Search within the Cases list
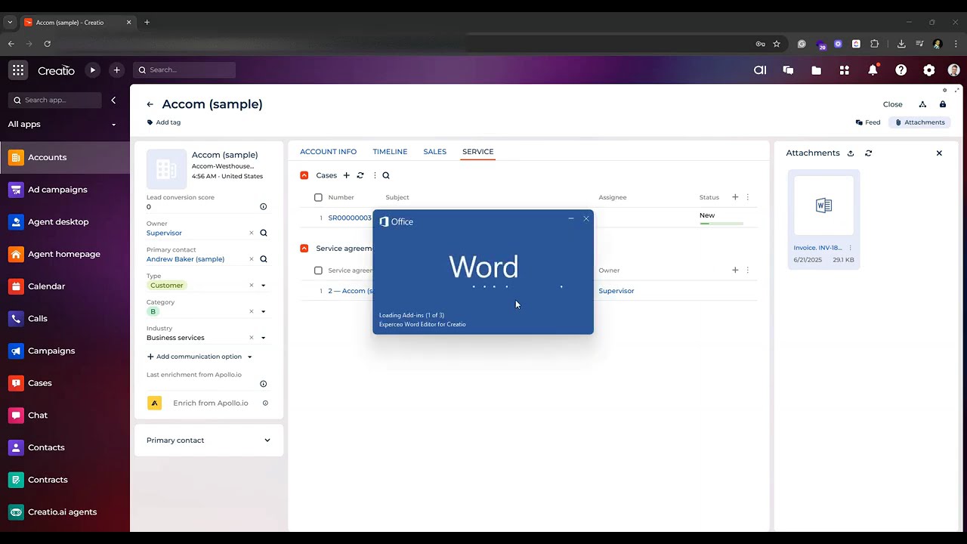Image resolution: width=967 pixels, height=544 pixels. pyautogui.click(x=386, y=175)
